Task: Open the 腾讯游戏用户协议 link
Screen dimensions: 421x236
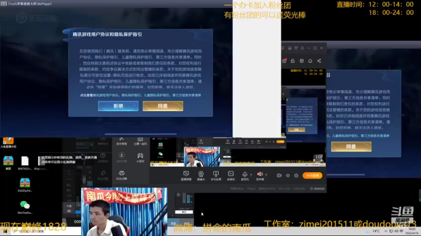Action: 106,95
